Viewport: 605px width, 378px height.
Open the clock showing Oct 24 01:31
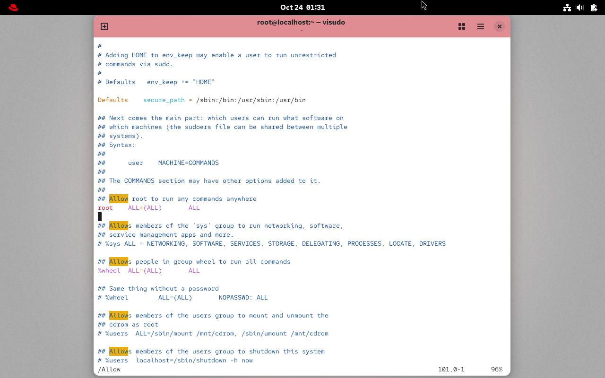coord(302,8)
